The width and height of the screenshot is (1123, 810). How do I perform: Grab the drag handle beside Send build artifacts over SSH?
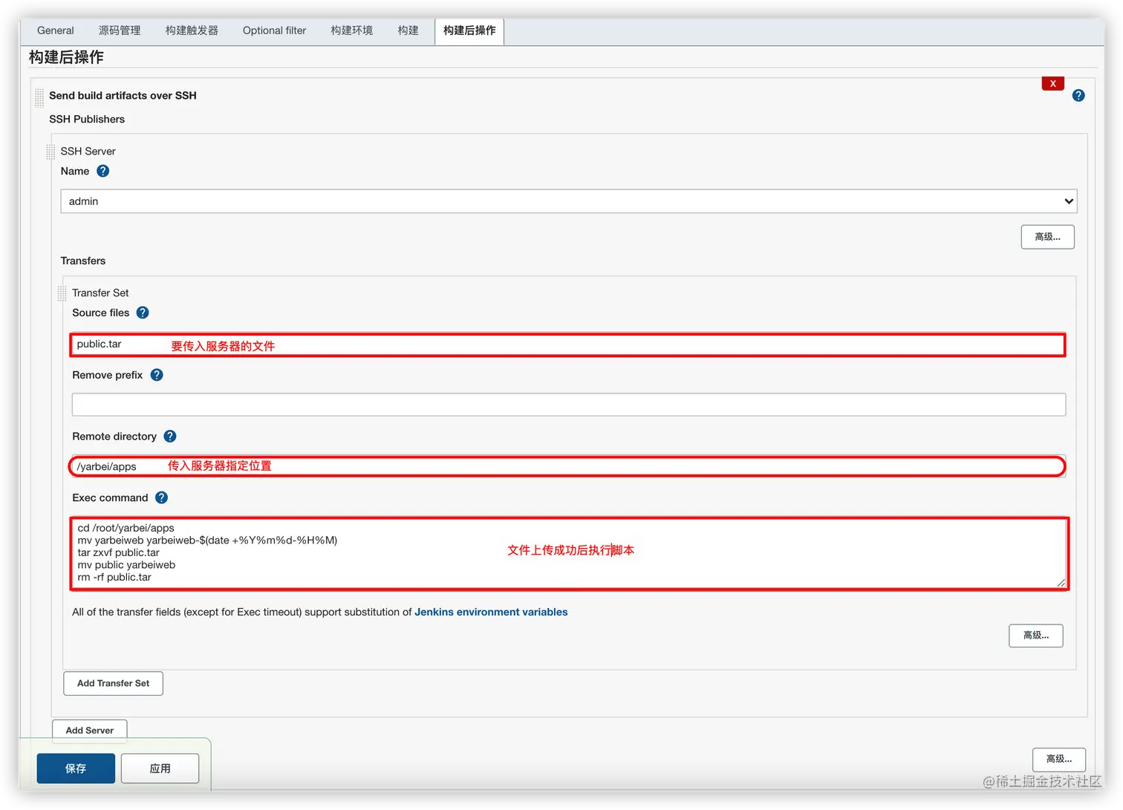point(39,97)
